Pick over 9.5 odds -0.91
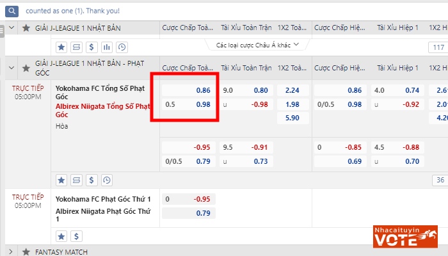448x256 pixels. (x=246, y=147)
